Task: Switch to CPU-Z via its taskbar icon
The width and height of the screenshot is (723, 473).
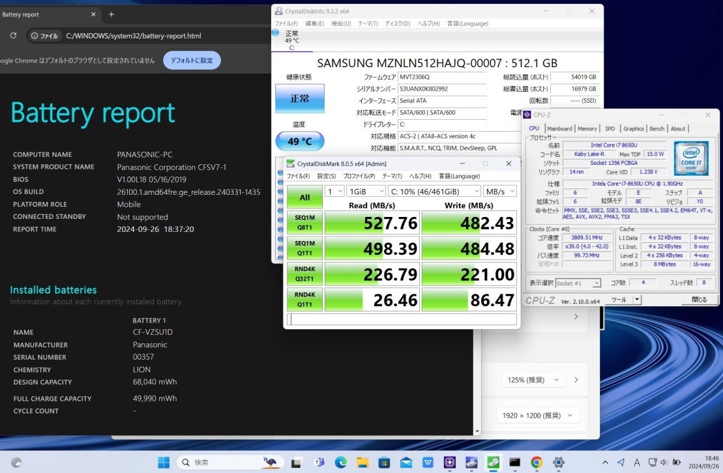Action: click(450, 463)
